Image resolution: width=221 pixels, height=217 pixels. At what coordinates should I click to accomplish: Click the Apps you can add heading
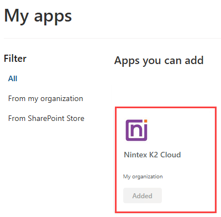[159, 61]
